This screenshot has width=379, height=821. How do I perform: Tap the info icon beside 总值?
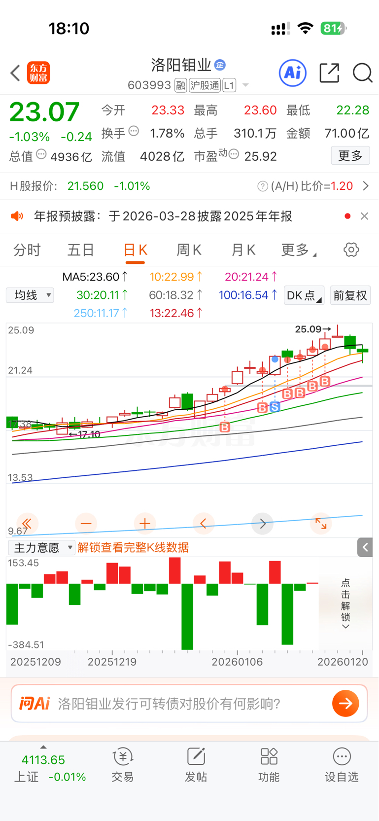point(41,154)
